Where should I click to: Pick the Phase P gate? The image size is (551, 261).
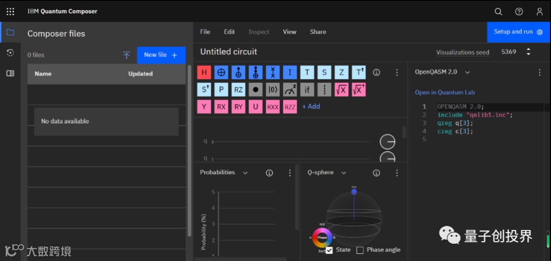coord(221,90)
